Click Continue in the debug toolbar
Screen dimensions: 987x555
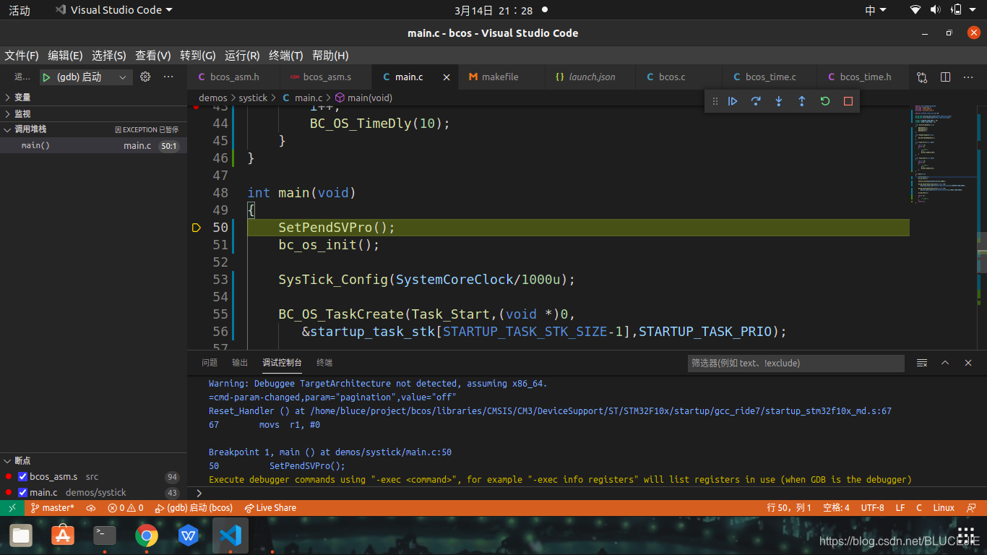pos(733,101)
